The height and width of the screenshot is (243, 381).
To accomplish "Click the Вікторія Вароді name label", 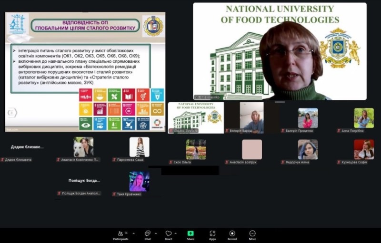I will (x=241, y=131).
